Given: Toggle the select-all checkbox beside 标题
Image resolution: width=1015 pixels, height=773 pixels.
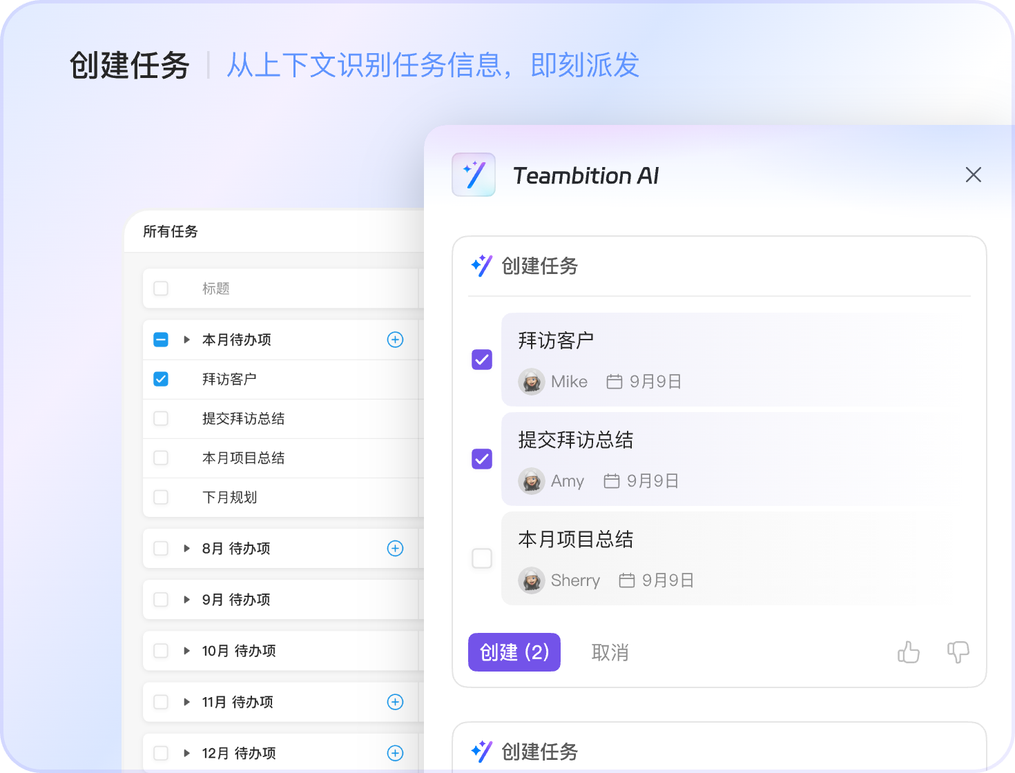Looking at the screenshot, I should (x=161, y=288).
